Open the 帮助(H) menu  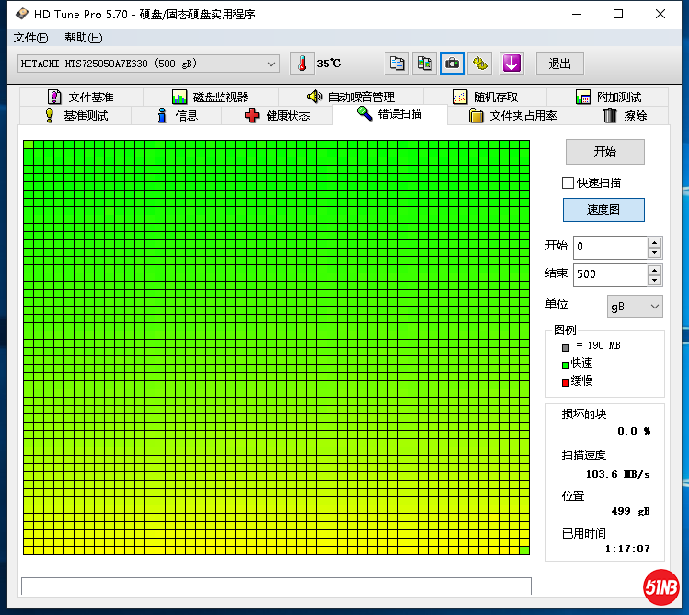pos(83,38)
